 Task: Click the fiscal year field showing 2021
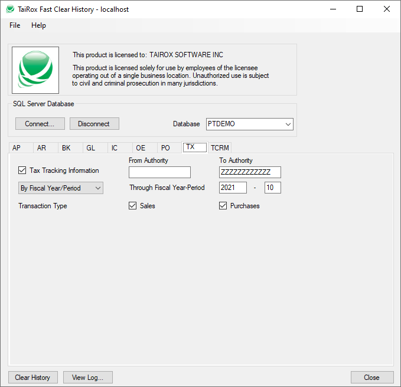pos(233,188)
